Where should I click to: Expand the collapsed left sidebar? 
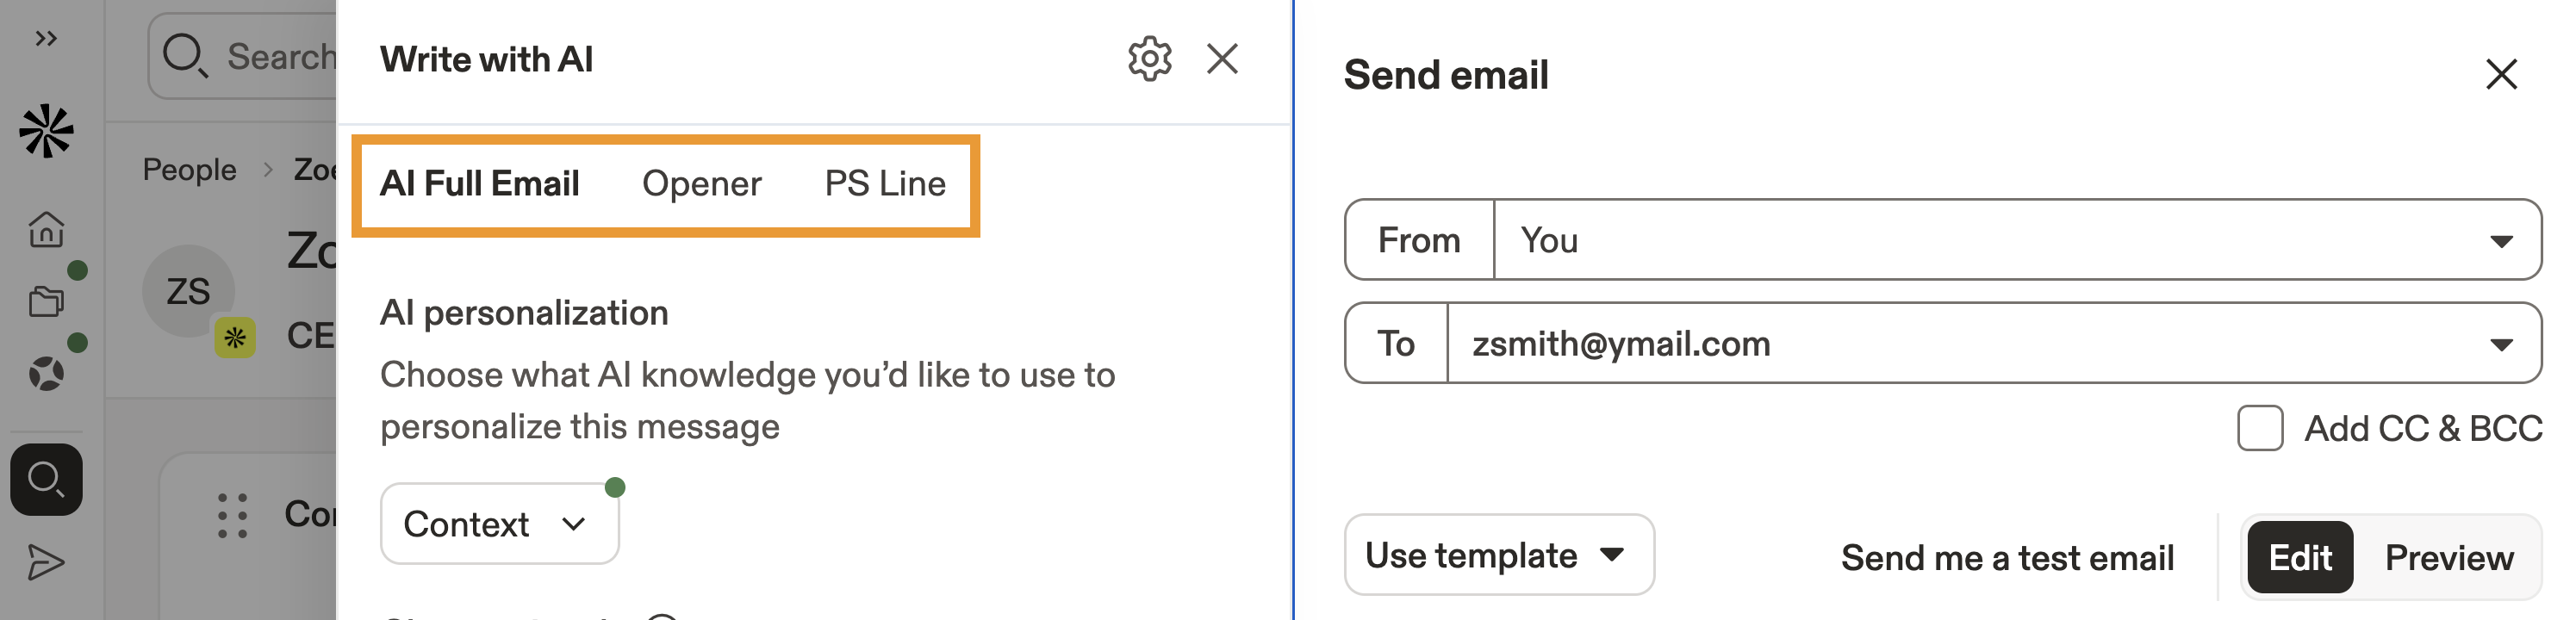tap(46, 39)
